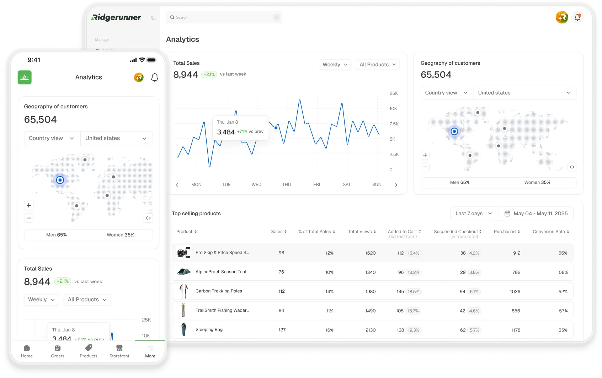This screenshot has height=378, width=602.
Task: Switch to the Orders tab on mobile
Action: 58,351
